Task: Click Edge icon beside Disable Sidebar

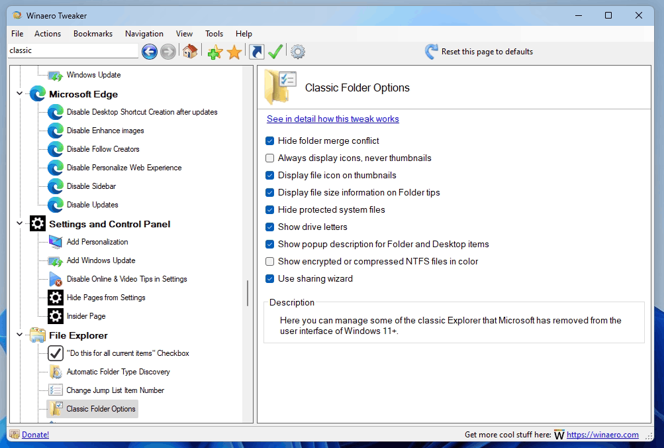Action: tap(56, 186)
